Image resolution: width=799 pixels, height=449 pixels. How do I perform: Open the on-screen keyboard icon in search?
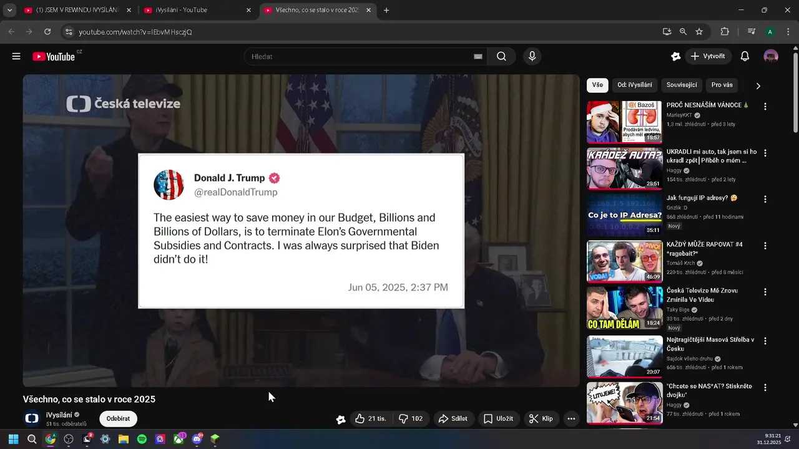pos(478,56)
